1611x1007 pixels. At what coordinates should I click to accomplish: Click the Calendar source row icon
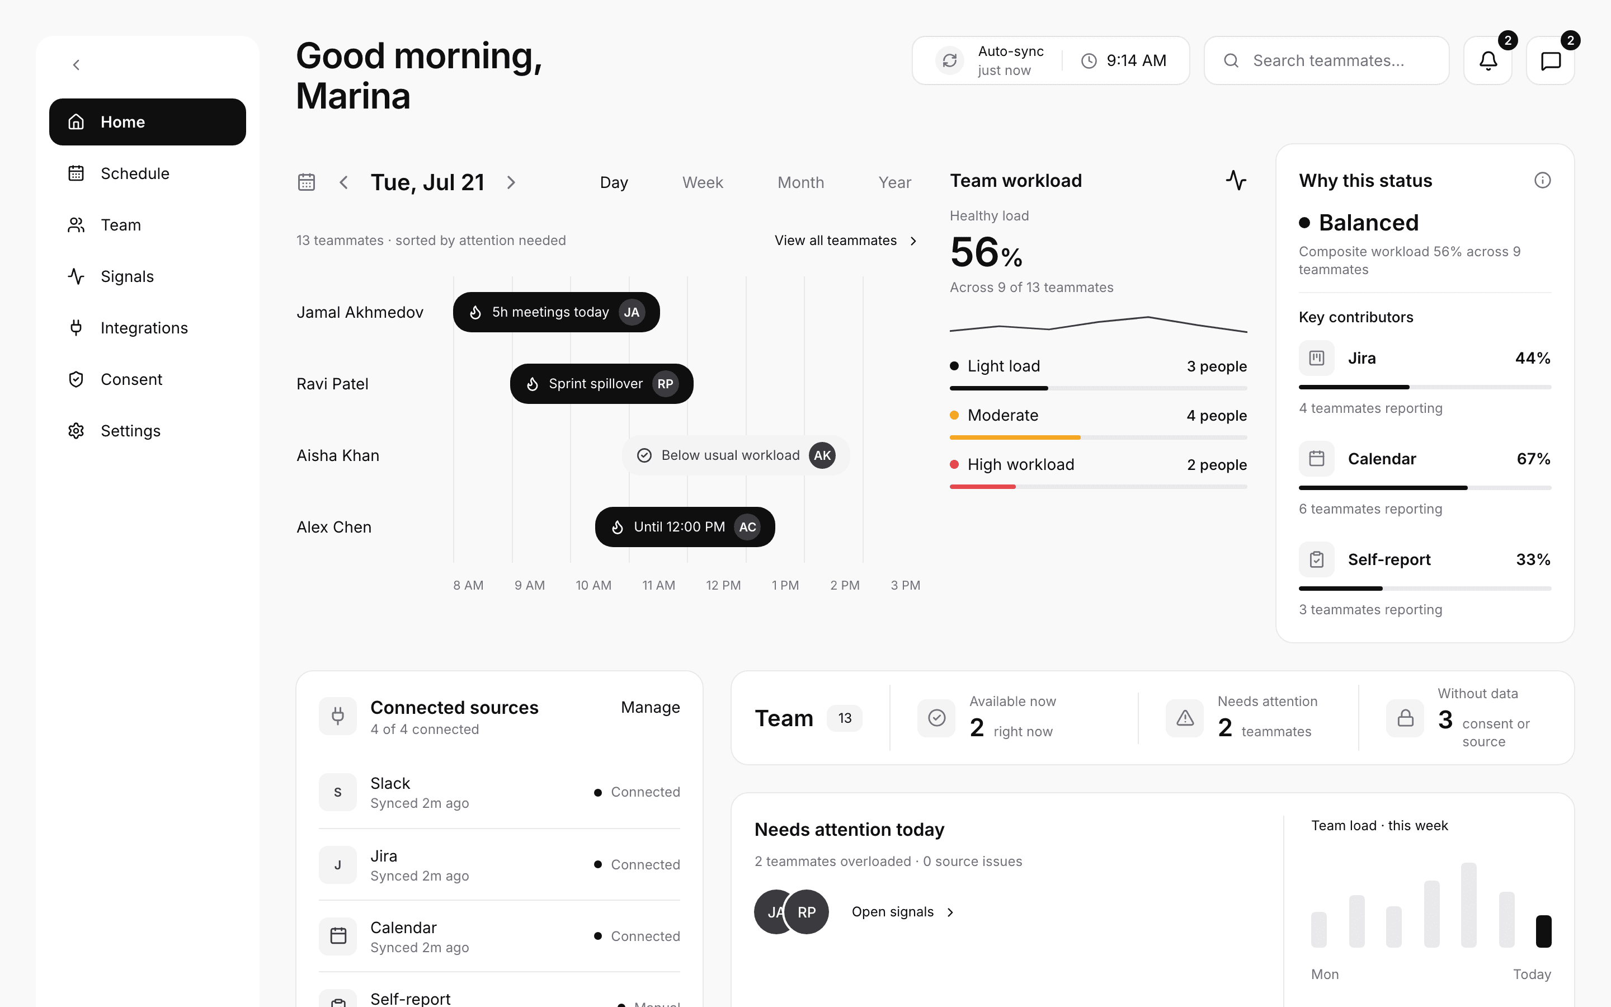click(337, 936)
